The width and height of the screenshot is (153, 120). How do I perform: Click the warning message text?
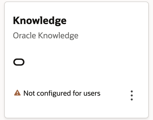coord(62,93)
